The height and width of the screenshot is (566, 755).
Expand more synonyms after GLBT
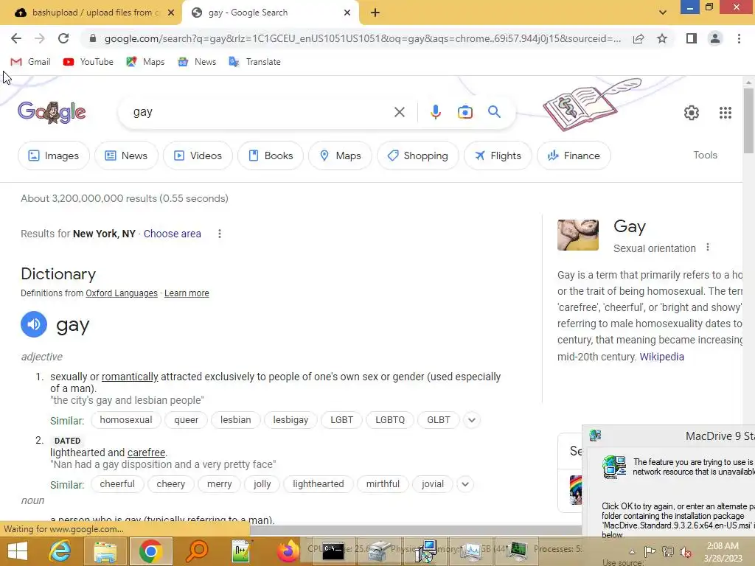click(472, 420)
